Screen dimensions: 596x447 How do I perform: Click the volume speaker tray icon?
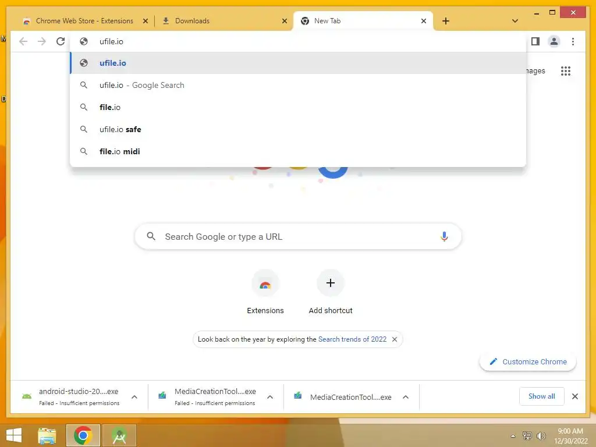[541, 436]
